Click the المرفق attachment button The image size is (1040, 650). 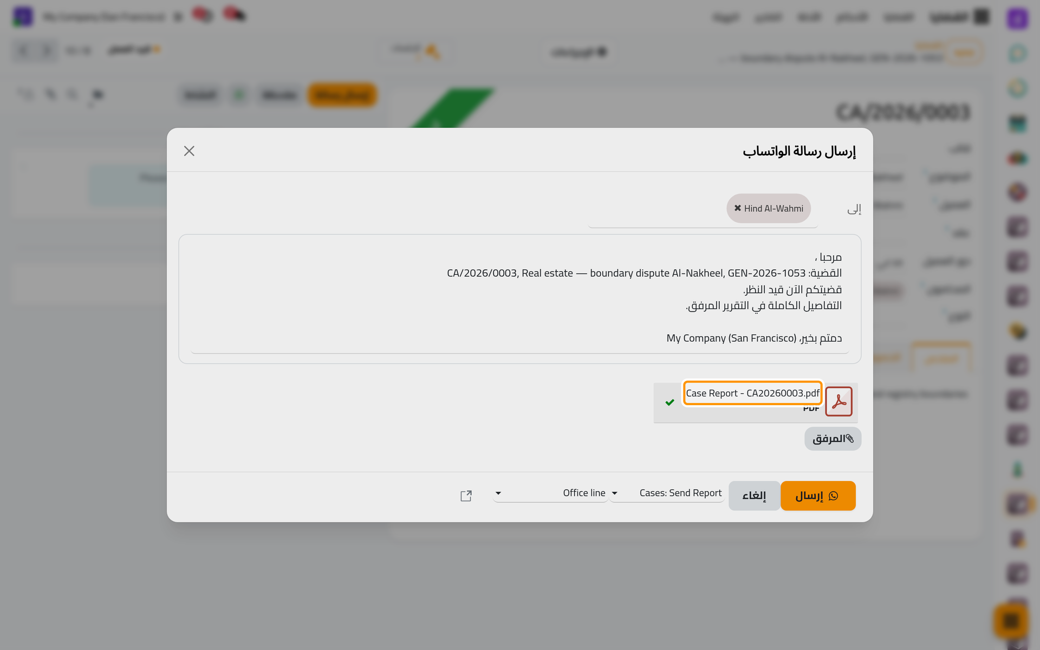[x=833, y=439]
